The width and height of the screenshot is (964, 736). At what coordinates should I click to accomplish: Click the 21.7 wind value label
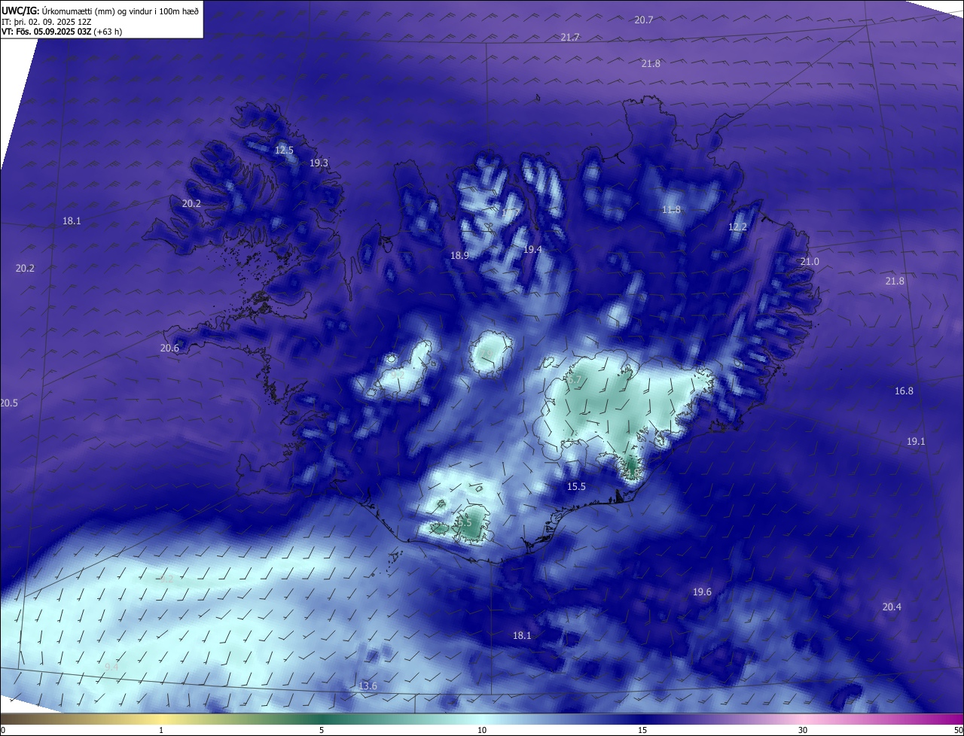coord(570,38)
